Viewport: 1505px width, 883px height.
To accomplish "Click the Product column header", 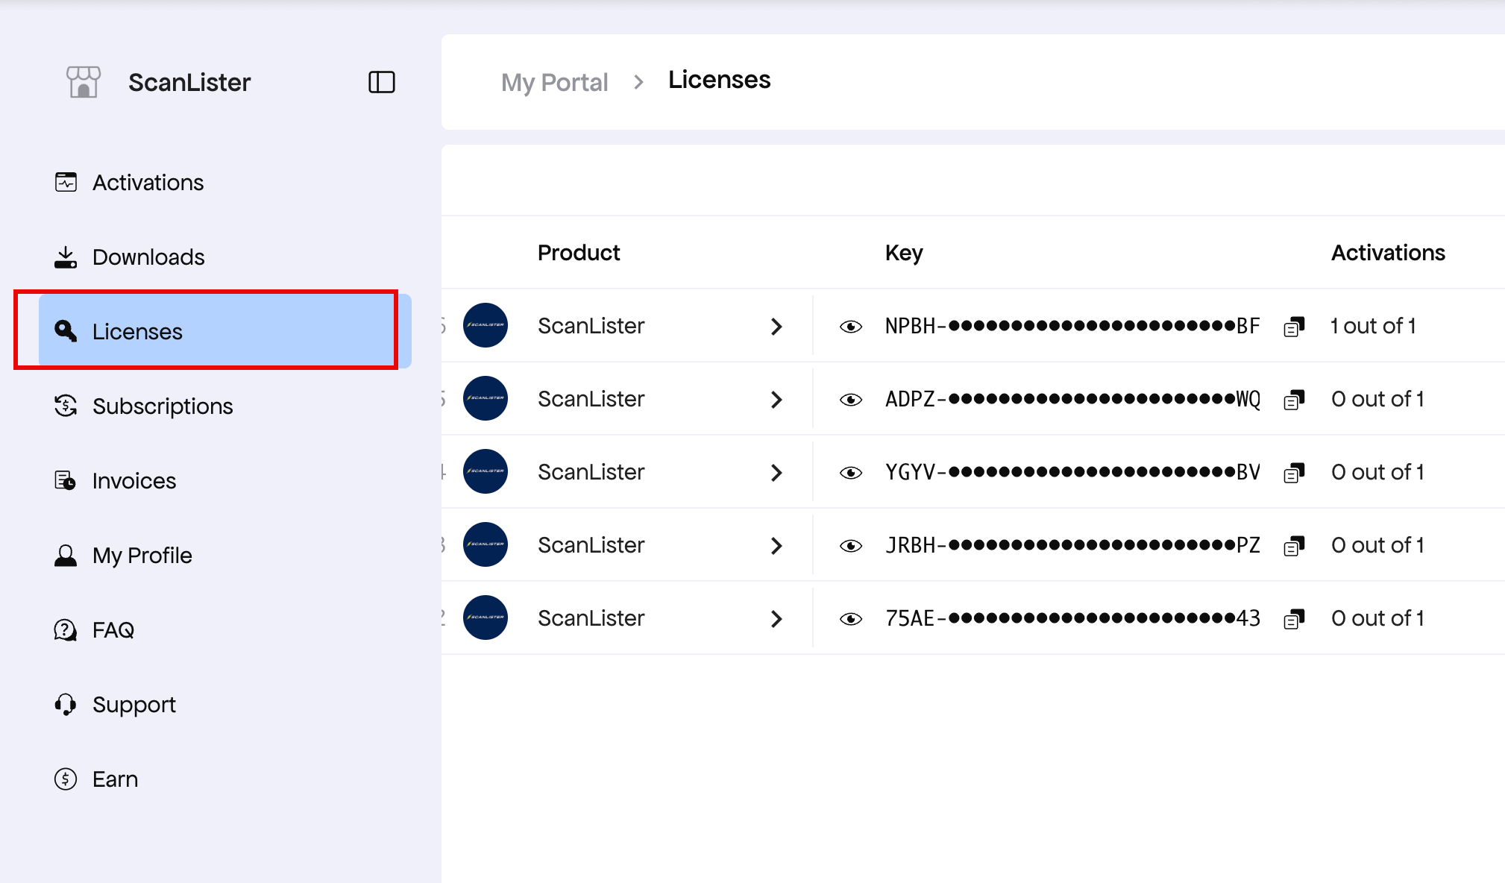I will (579, 253).
